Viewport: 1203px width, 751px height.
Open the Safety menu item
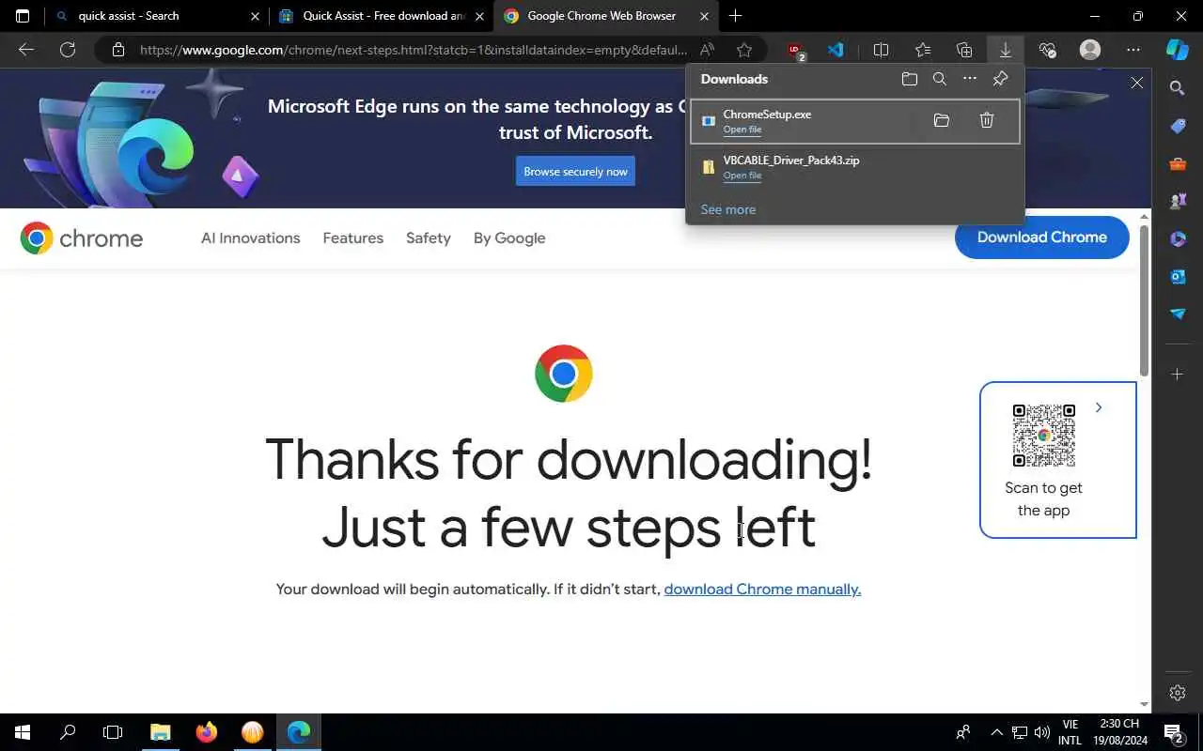(428, 238)
